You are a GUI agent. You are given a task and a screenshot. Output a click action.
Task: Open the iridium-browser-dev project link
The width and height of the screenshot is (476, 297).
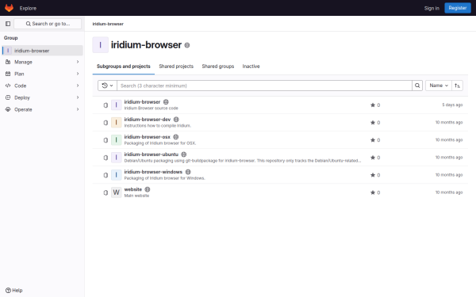pos(148,120)
